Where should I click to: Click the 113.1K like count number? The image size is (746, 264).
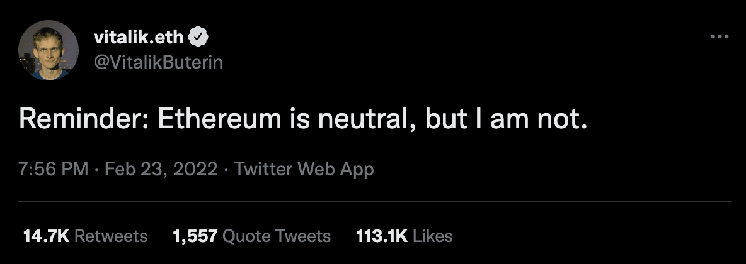point(382,236)
